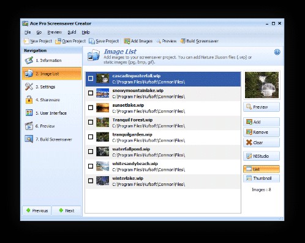Open New Project from toolbar

[x=38, y=41]
